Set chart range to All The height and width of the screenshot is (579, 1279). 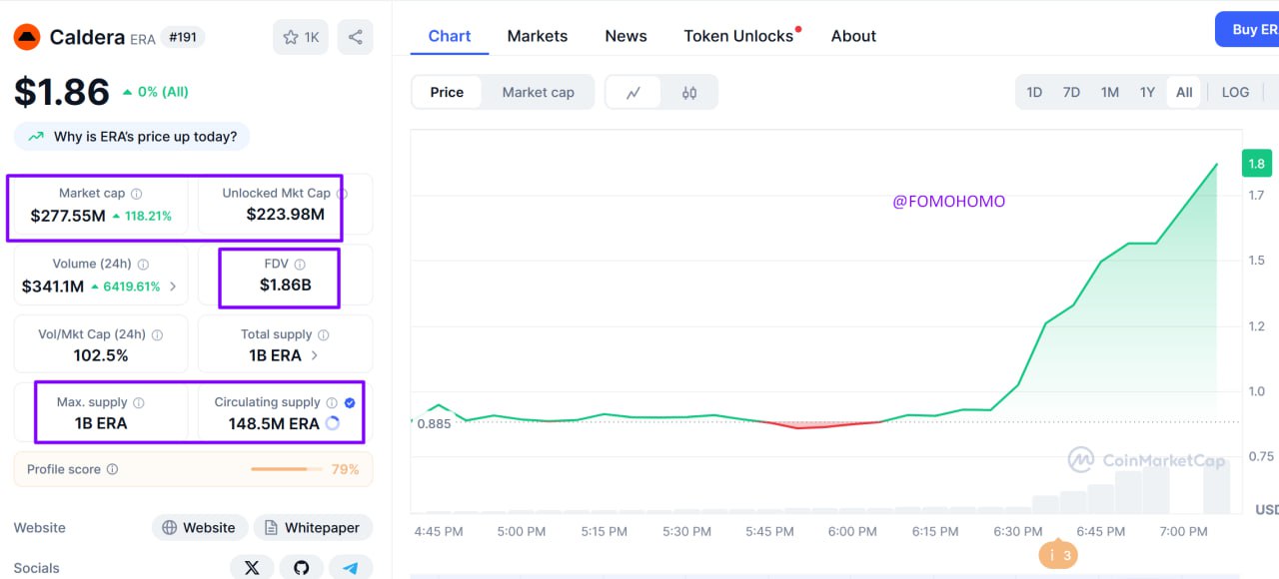(x=1184, y=92)
